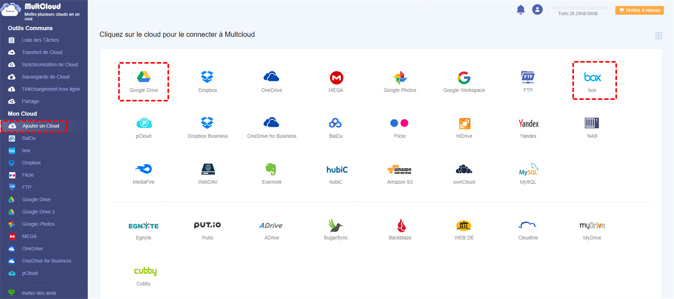Connect Flickr from the cloud grid
Image resolution: width=674 pixels, height=299 pixels.
[400, 127]
